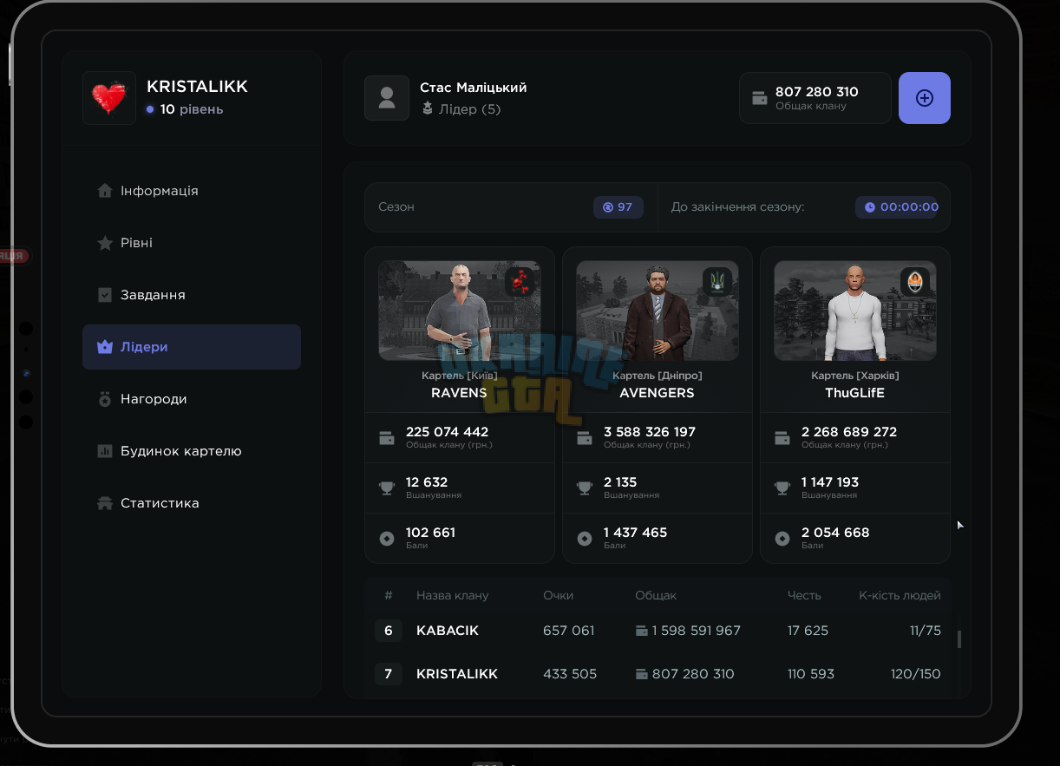Click the points coin icon in ThuGLifE card
Screen dimensions: 1060x766
coord(782,539)
